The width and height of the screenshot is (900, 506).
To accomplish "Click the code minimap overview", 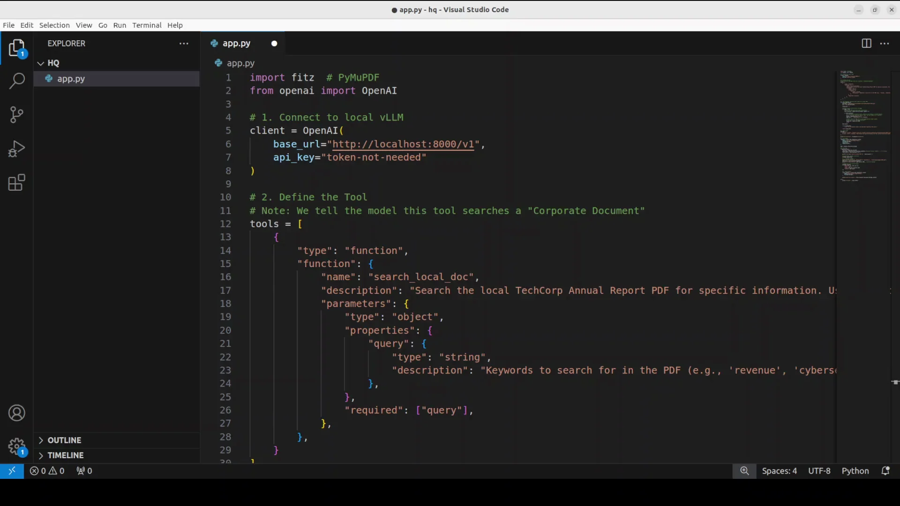I will click(864, 126).
